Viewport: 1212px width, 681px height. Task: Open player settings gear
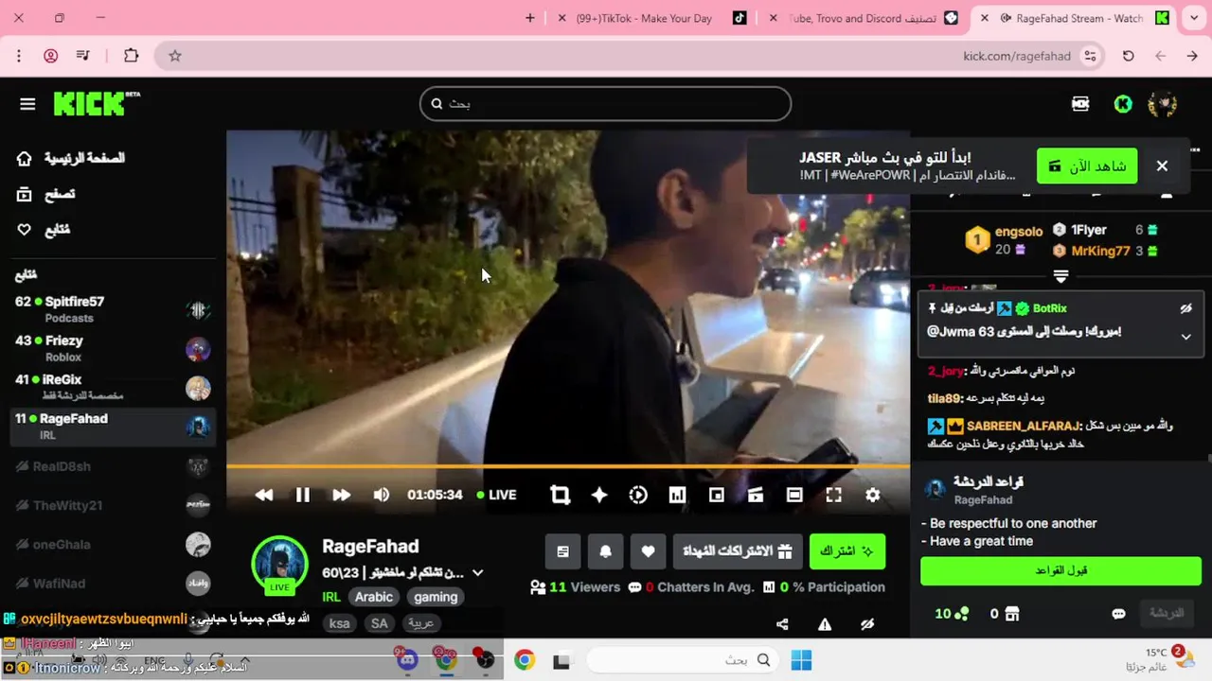[x=873, y=495]
